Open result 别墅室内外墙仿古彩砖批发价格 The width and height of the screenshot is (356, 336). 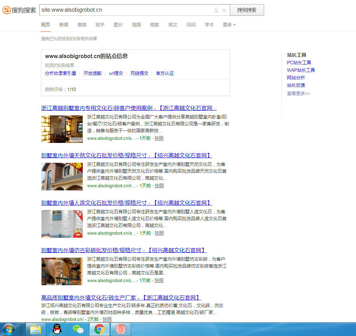click(x=124, y=250)
